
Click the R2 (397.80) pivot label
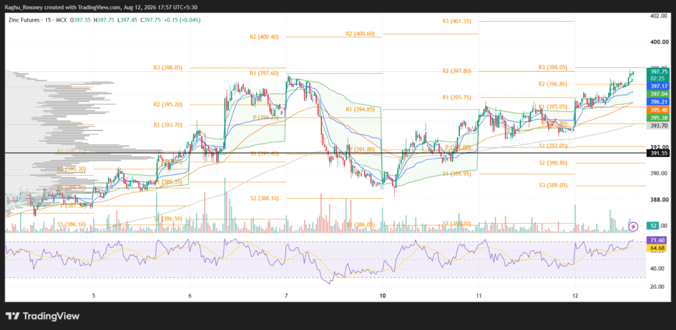(457, 71)
